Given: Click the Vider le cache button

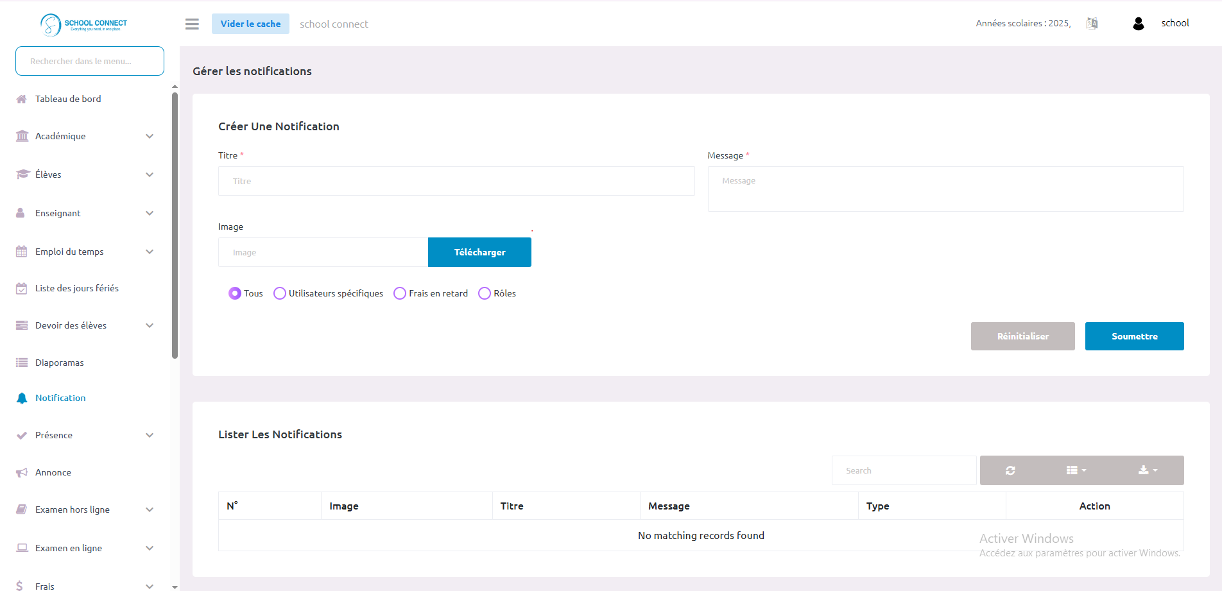Looking at the screenshot, I should click(x=250, y=24).
